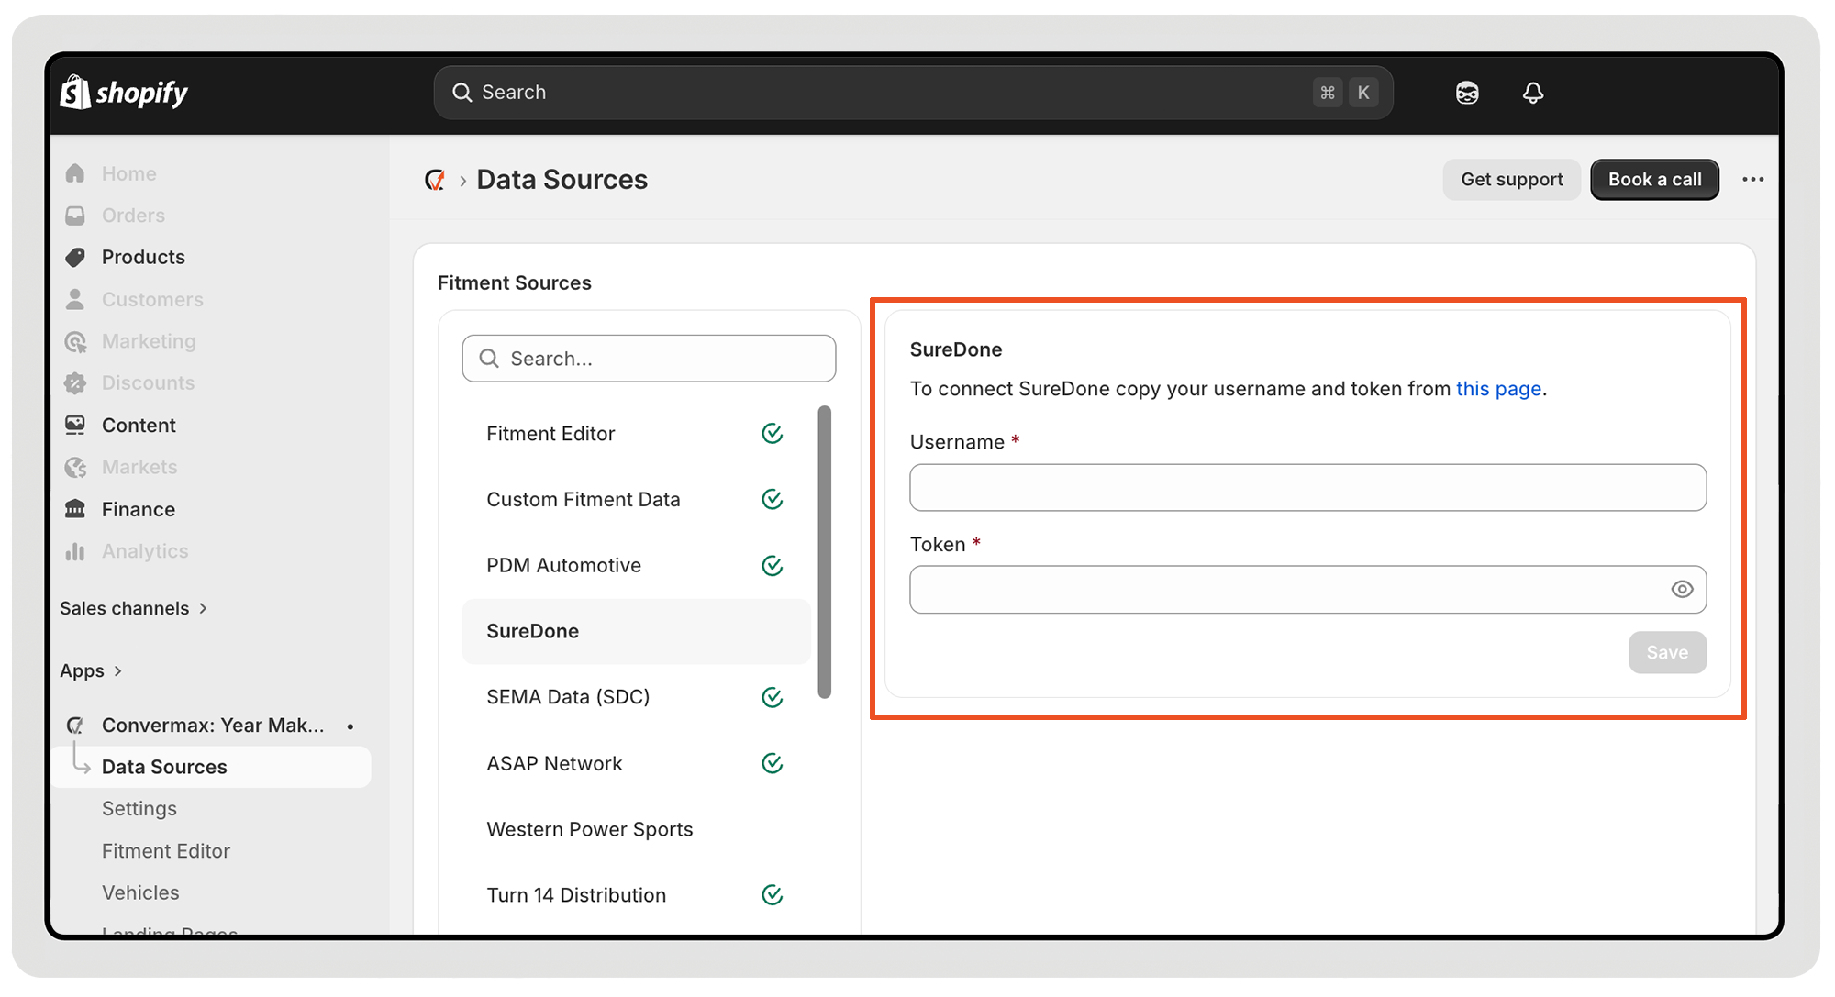Click the Shopify logo
This screenshot has height=997, width=1835.
coord(123,93)
